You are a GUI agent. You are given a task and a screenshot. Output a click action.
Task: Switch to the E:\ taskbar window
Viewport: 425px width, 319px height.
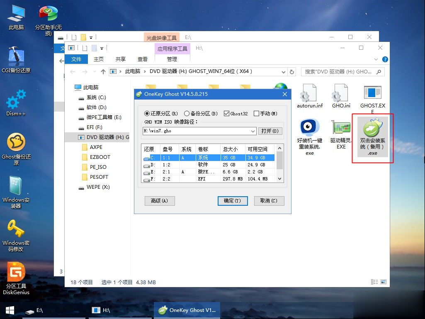coord(53,310)
